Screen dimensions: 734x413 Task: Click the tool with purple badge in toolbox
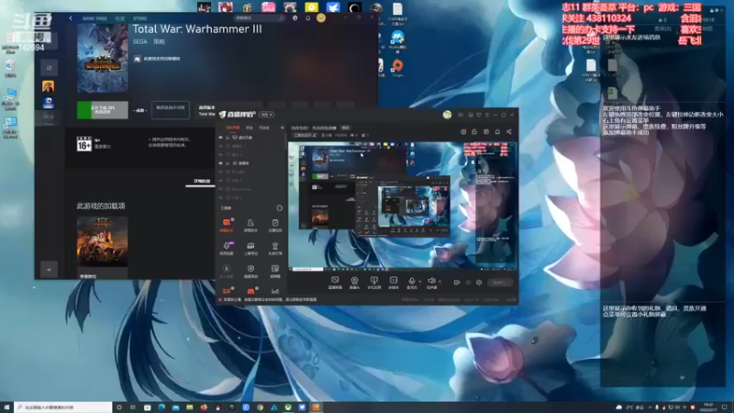pyautogui.click(x=227, y=248)
